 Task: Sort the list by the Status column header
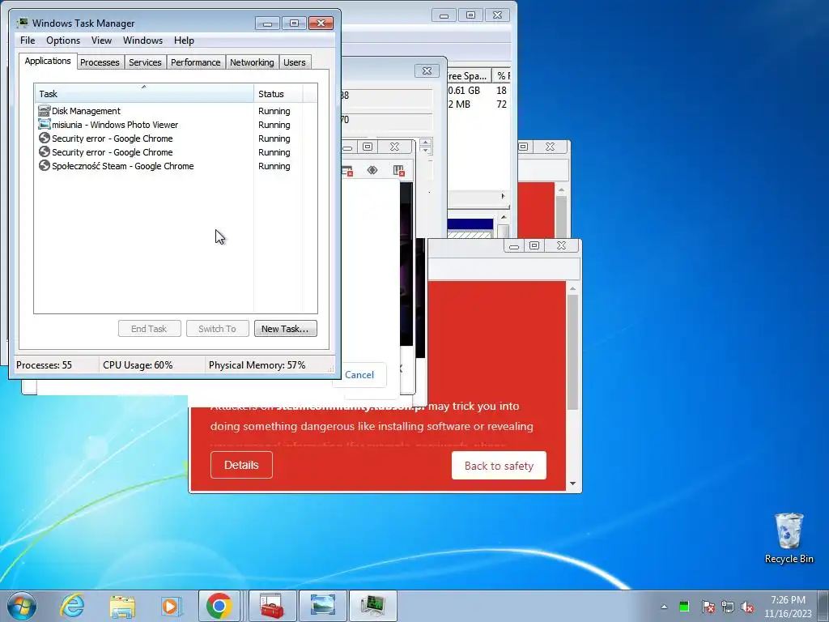(278, 94)
